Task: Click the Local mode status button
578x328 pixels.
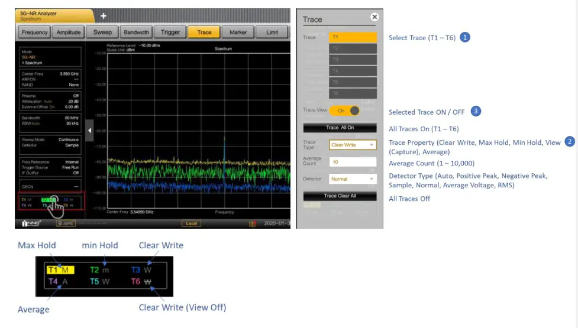Action: [x=191, y=223]
